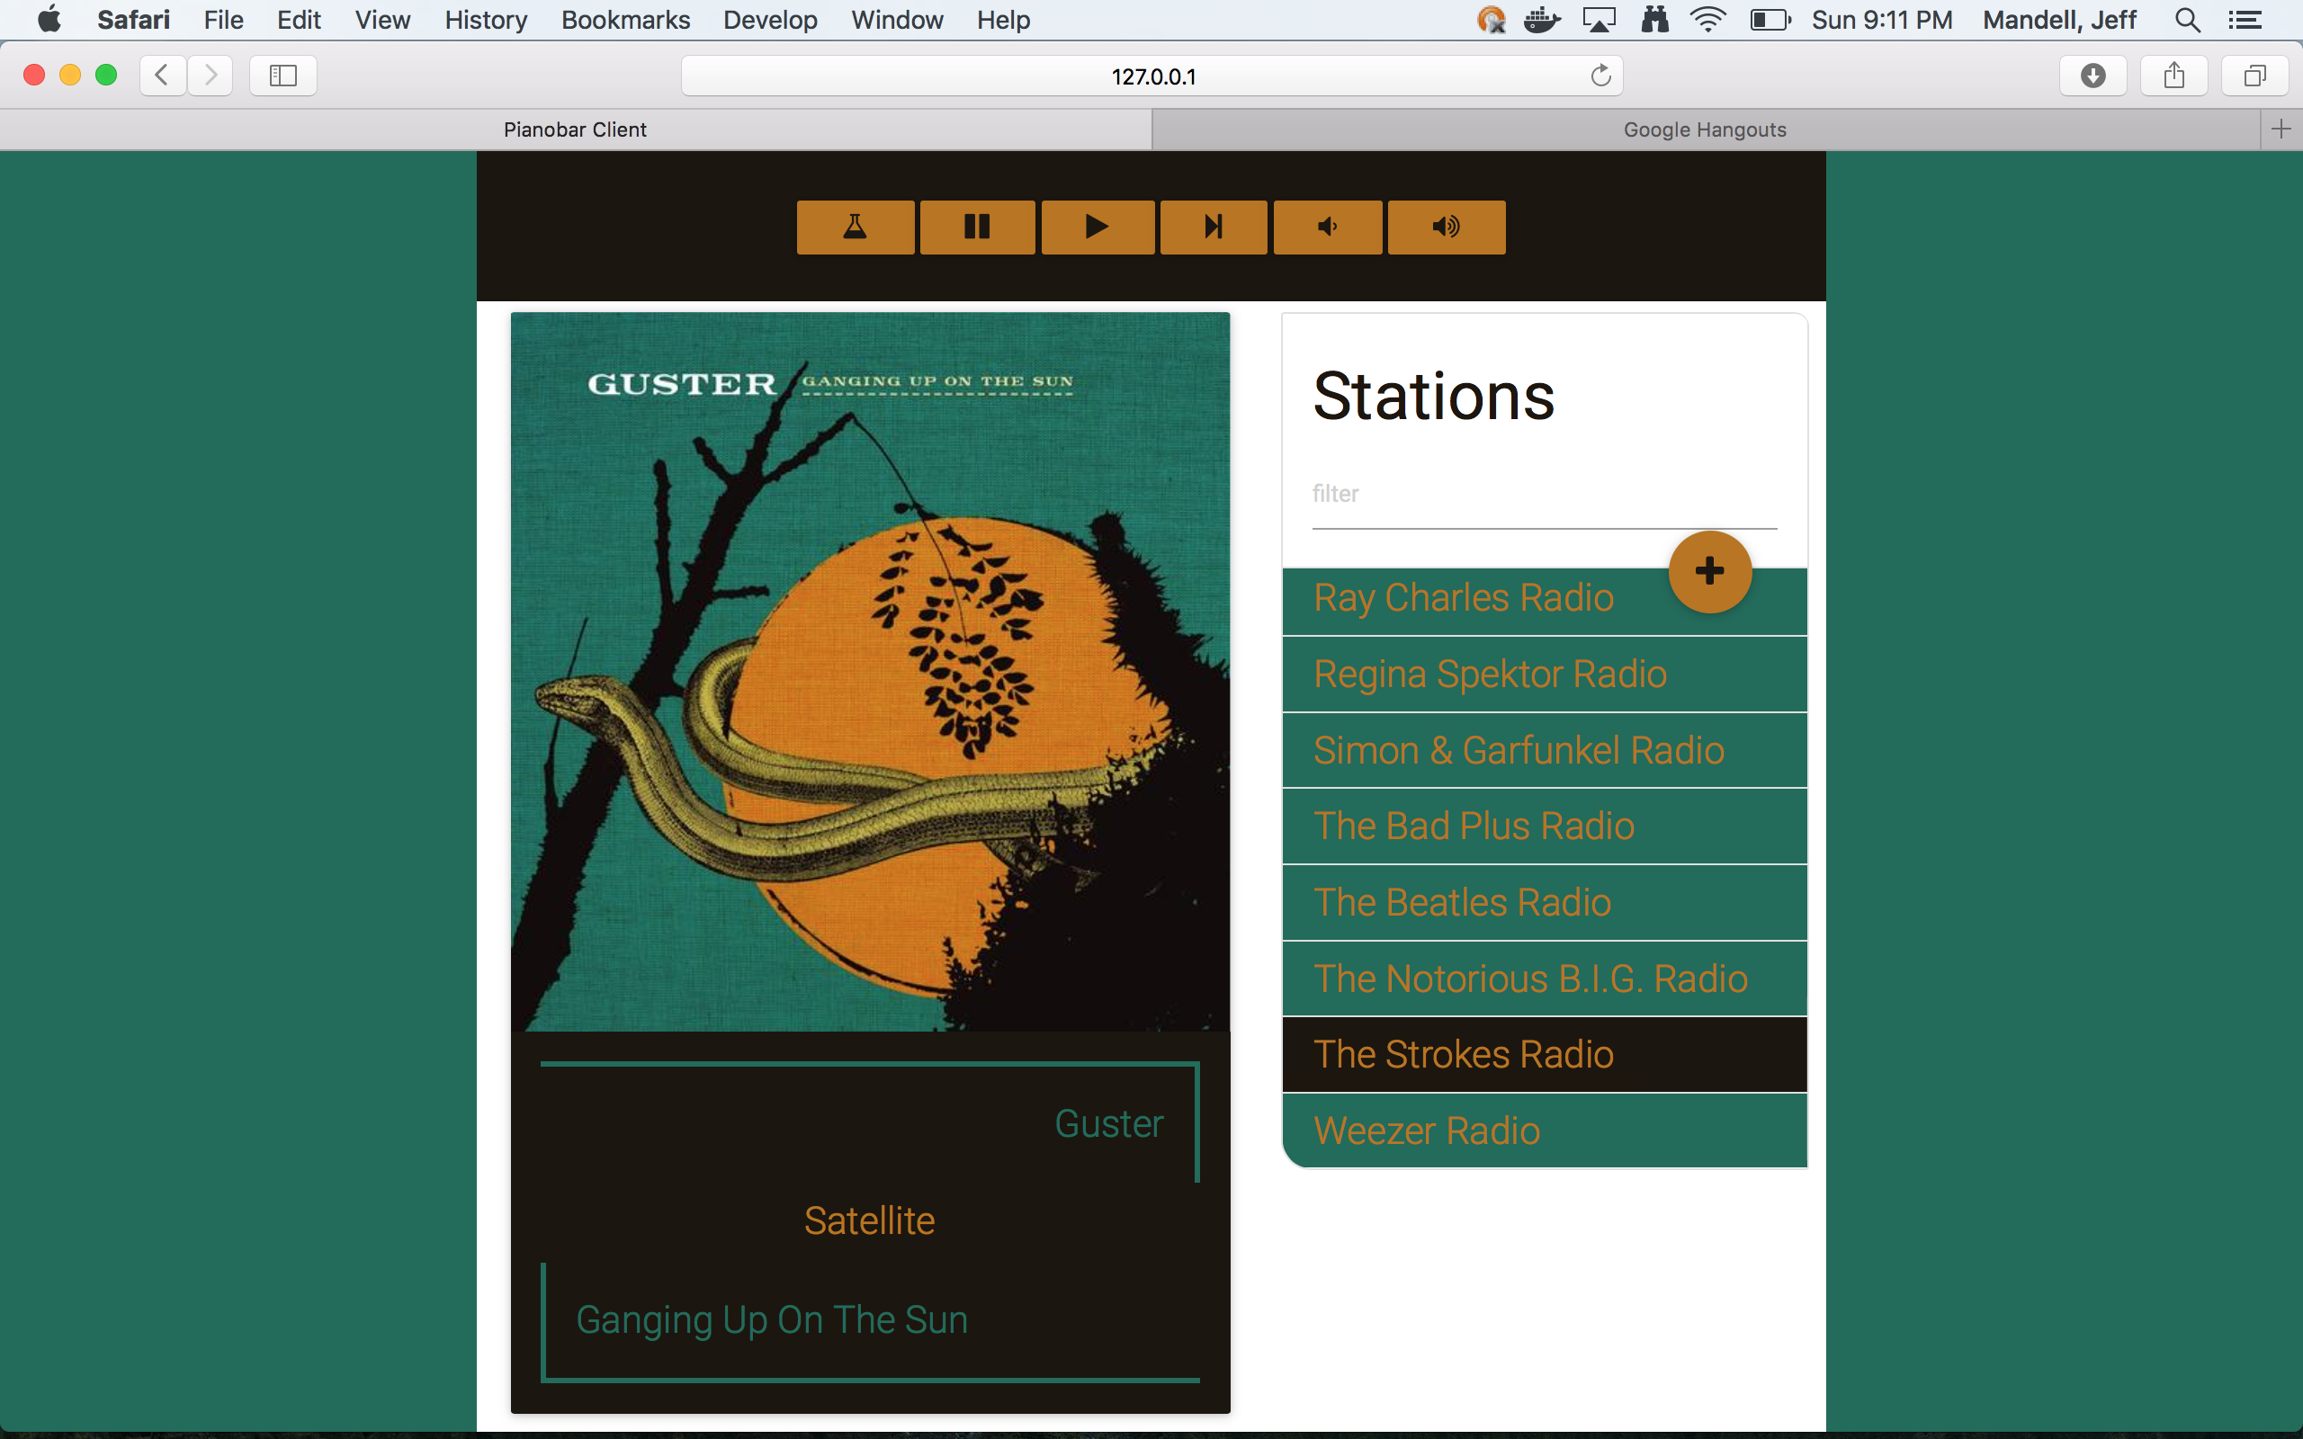Click the Share icon in Safari toolbar

2173,76
